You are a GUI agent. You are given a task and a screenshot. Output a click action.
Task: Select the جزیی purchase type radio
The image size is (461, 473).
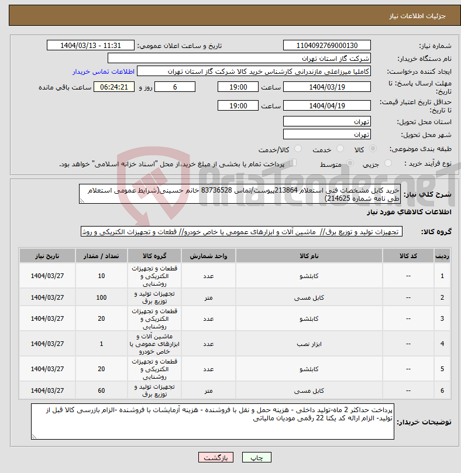pyautogui.click(x=388, y=163)
